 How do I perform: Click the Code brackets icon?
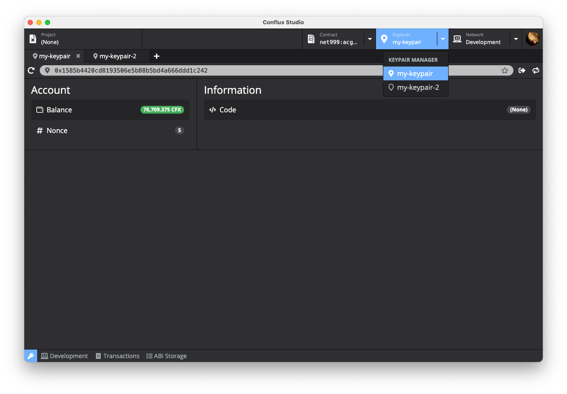click(x=213, y=110)
